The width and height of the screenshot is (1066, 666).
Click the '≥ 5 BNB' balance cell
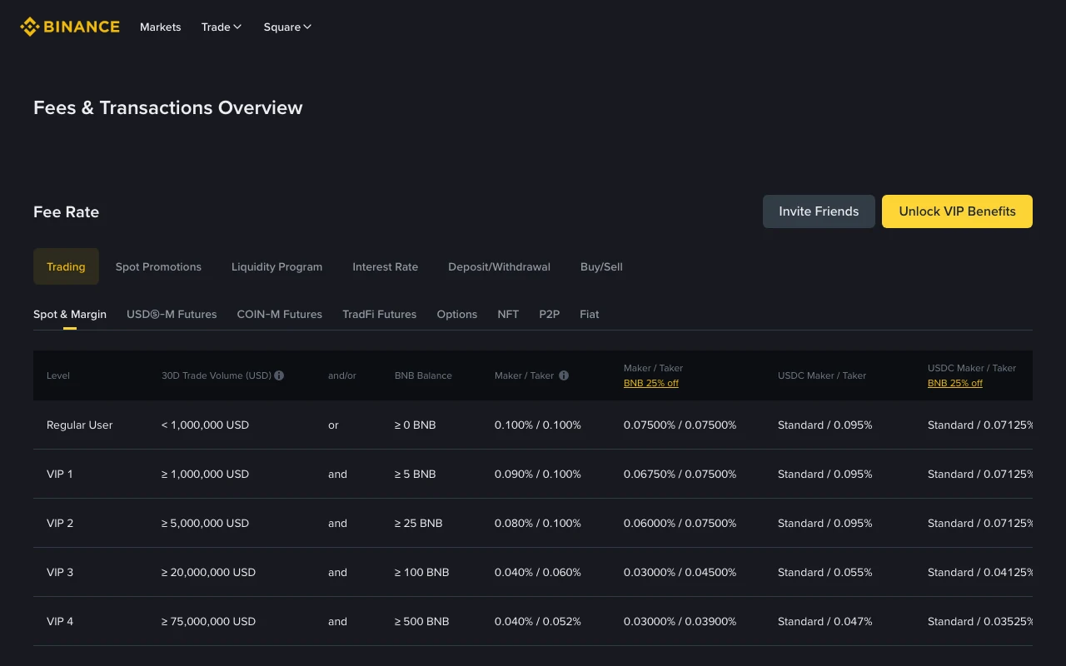[415, 474]
